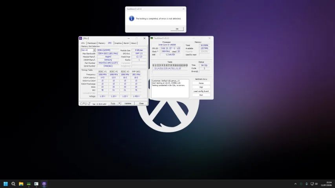Click Load config & exit in TestMem5

pos(201,91)
